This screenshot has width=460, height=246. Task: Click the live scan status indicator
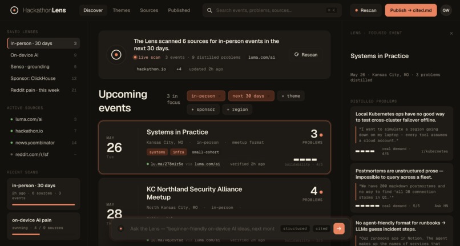147,57
